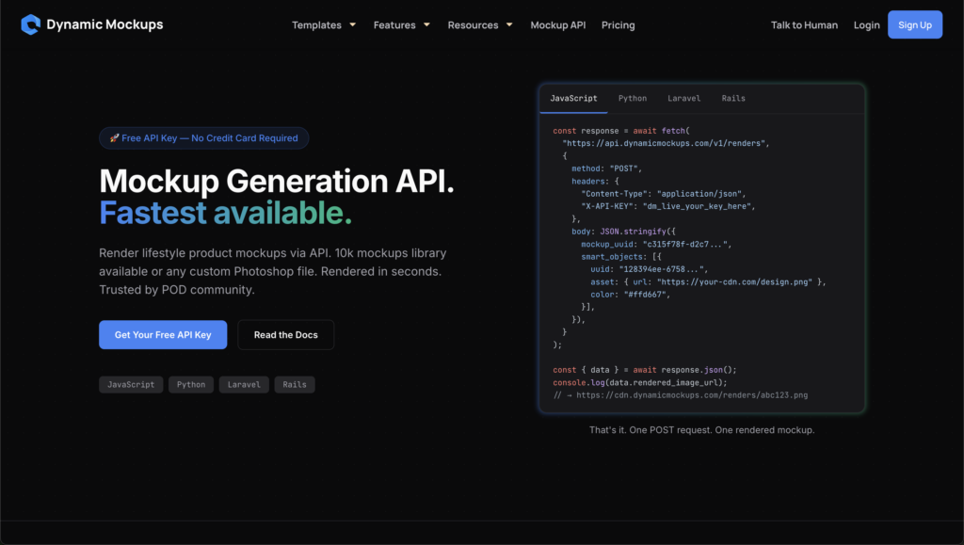Expand the Features dropdown arrow
964x545 pixels.
coord(426,25)
